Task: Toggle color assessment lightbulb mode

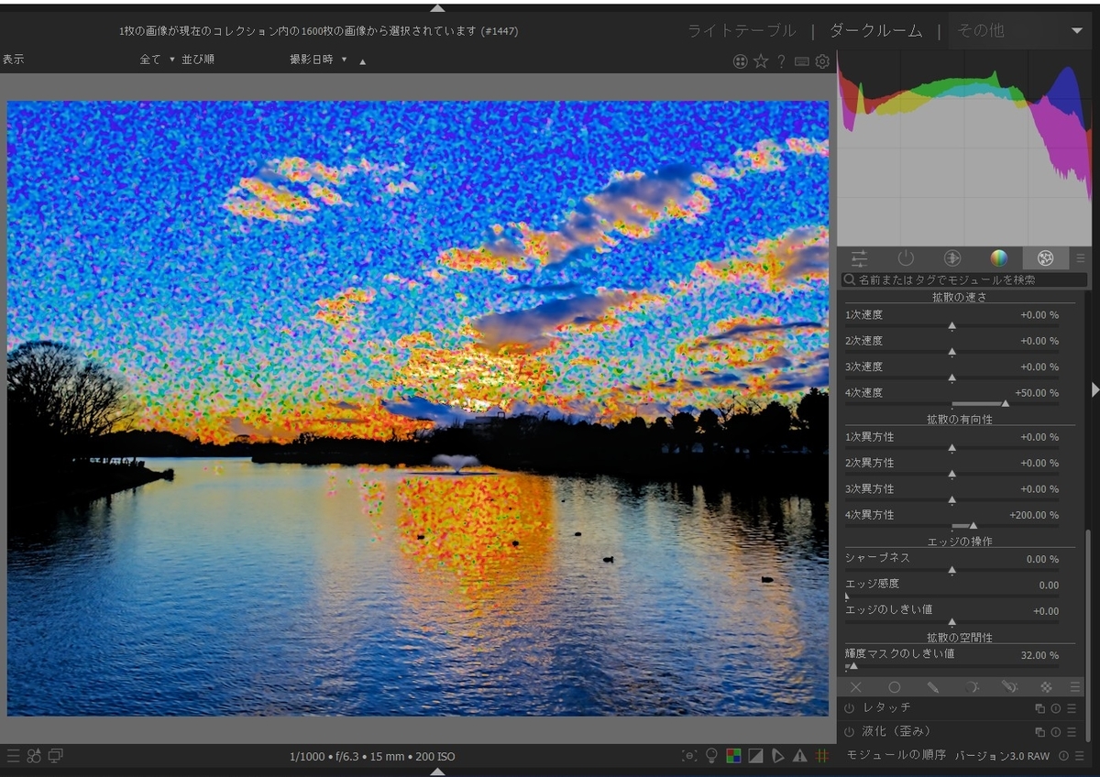Action: coord(711,756)
